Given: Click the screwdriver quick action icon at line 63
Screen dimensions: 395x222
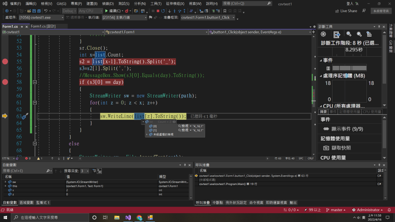Looking at the screenshot, I should (x=25, y=116).
